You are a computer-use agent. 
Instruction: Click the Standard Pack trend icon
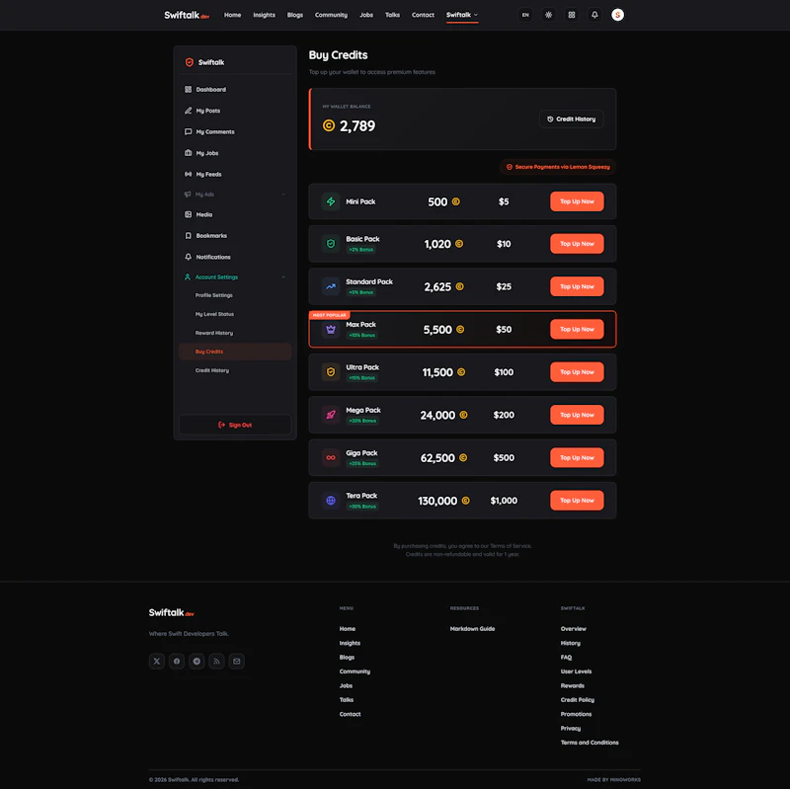[331, 286]
